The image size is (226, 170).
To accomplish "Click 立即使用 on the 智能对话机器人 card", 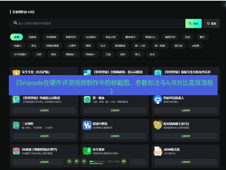I will point(185,110).
